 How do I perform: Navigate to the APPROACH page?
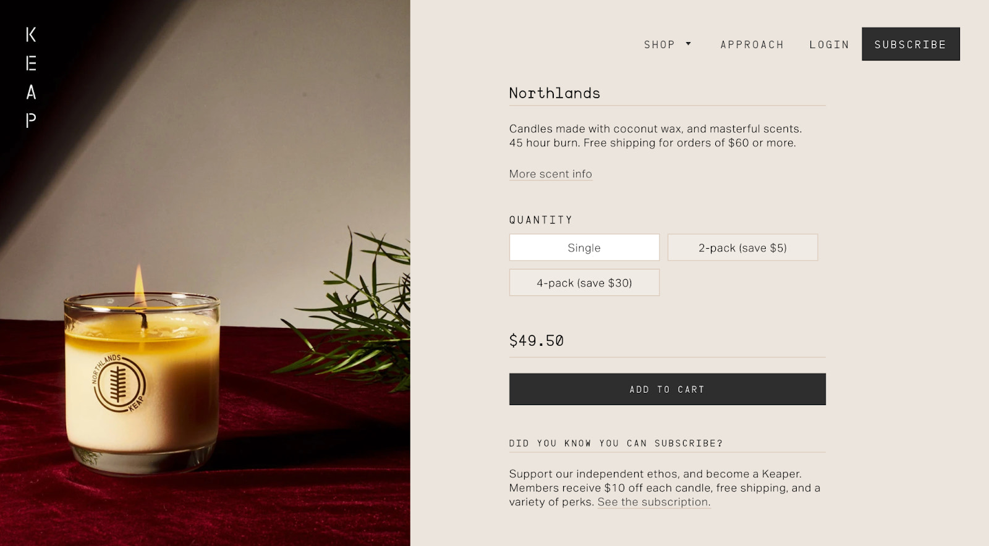point(752,44)
